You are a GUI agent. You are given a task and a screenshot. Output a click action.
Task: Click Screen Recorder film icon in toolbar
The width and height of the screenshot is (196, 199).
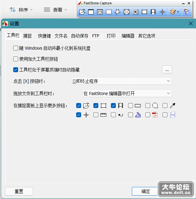153,12
